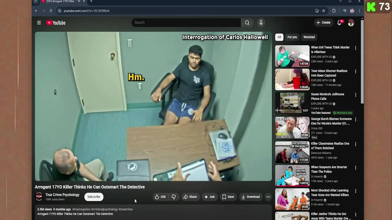
Task: Open media control icon in toolbar
Action: (x=345, y=11)
